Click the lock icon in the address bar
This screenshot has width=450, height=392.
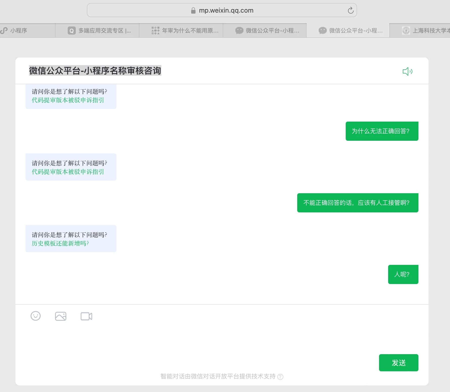pos(193,10)
